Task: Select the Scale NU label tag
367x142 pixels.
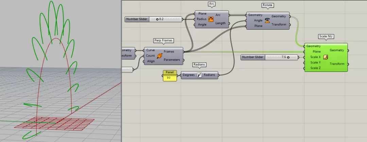Action: (326, 36)
